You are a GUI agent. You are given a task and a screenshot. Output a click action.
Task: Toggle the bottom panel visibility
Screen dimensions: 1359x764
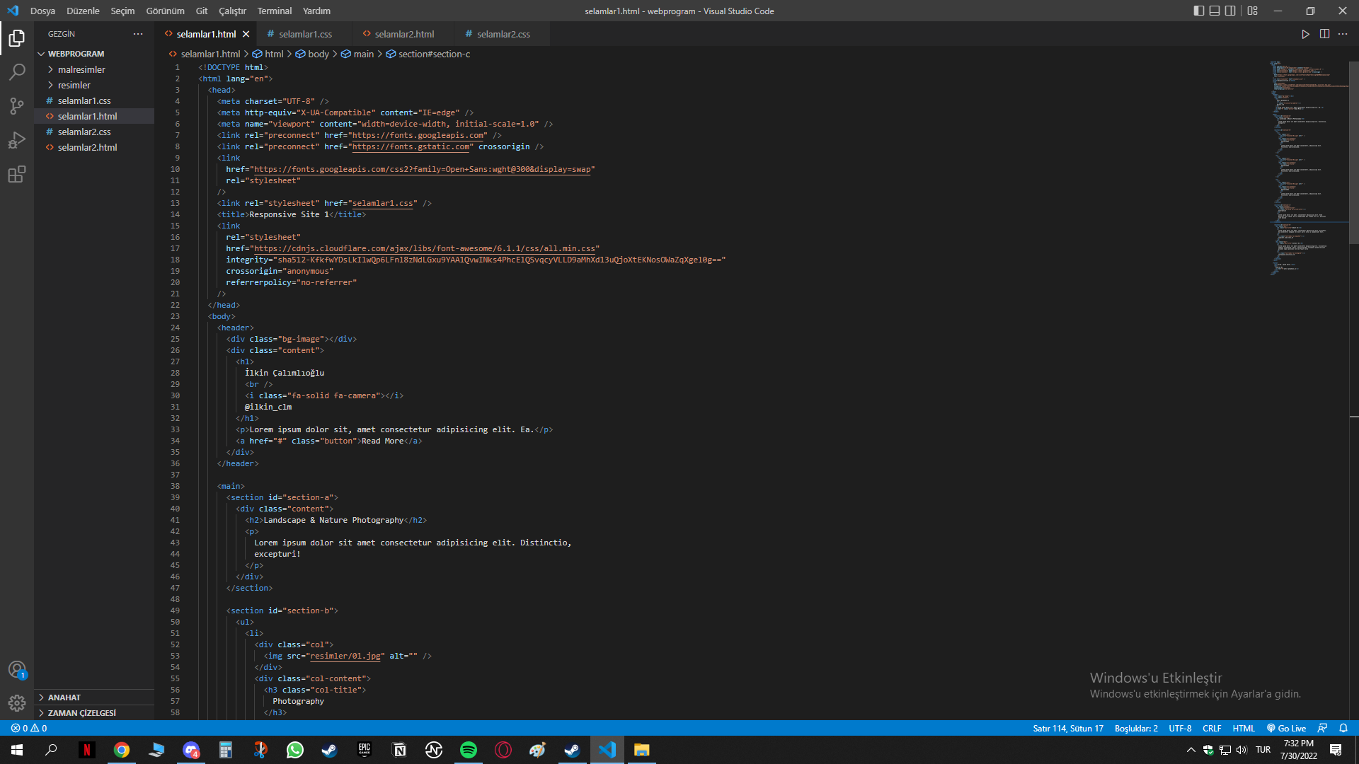(1215, 11)
